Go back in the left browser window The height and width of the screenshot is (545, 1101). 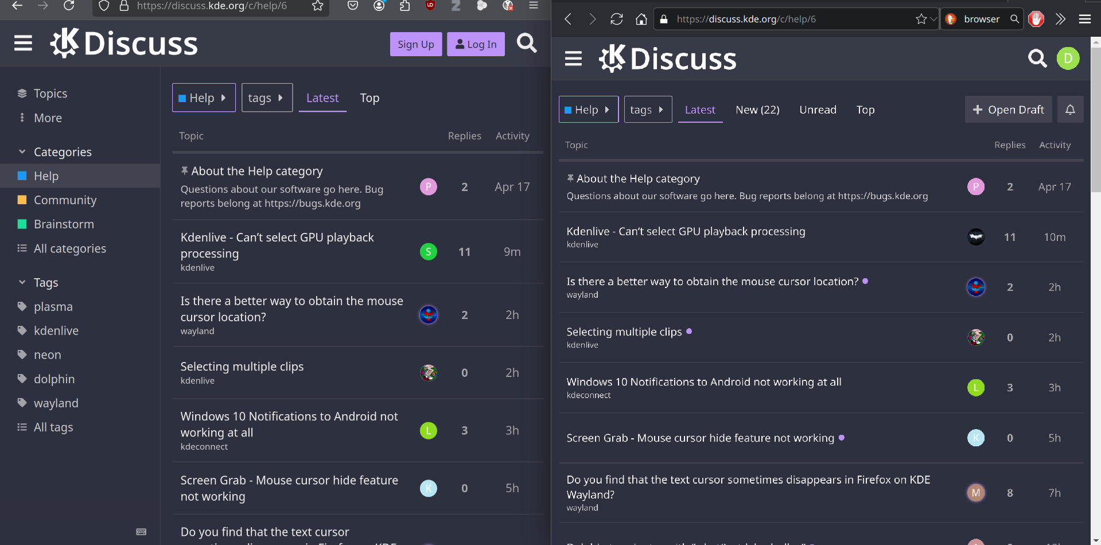click(17, 6)
